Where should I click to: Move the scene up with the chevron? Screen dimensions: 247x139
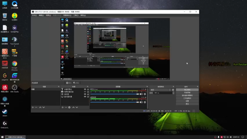pyautogui.click(x=40, y=107)
